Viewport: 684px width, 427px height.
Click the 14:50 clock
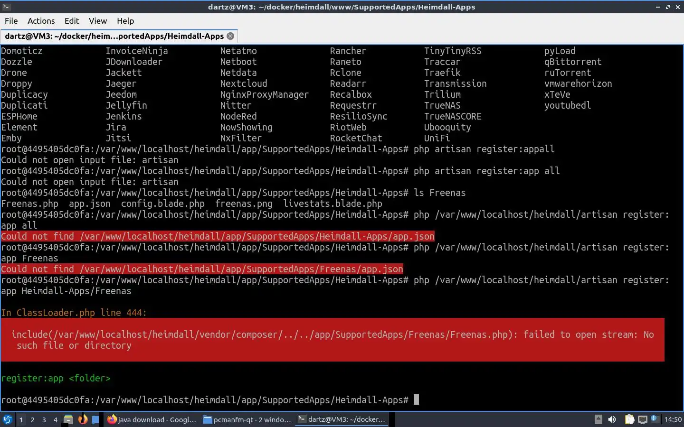673,419
